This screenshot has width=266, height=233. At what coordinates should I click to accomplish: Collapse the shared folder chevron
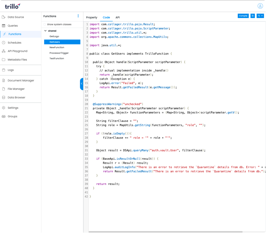pos(46,31)
